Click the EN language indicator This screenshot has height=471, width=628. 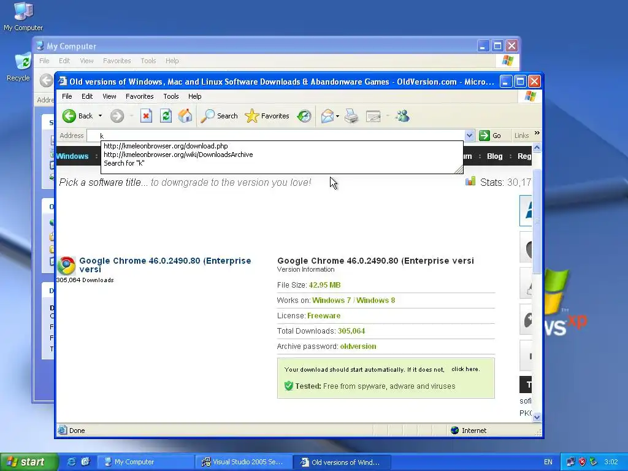548,462
